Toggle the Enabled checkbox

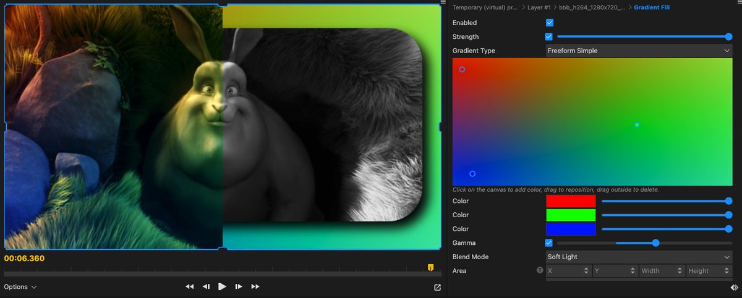click(549, 23)
